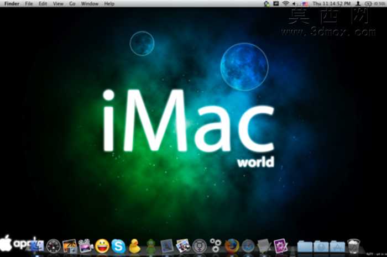Click the movie camera app icon in Dock
This screenshot has height=257, width=387.
tap(86, 245)
